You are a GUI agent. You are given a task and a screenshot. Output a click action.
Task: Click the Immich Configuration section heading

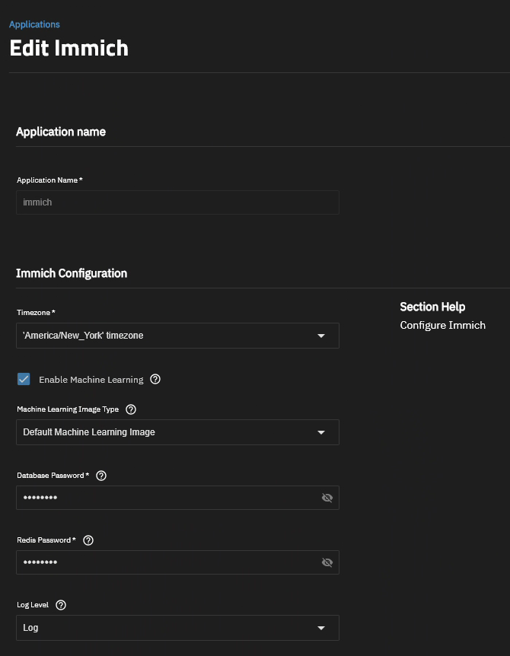pos(72,273)
